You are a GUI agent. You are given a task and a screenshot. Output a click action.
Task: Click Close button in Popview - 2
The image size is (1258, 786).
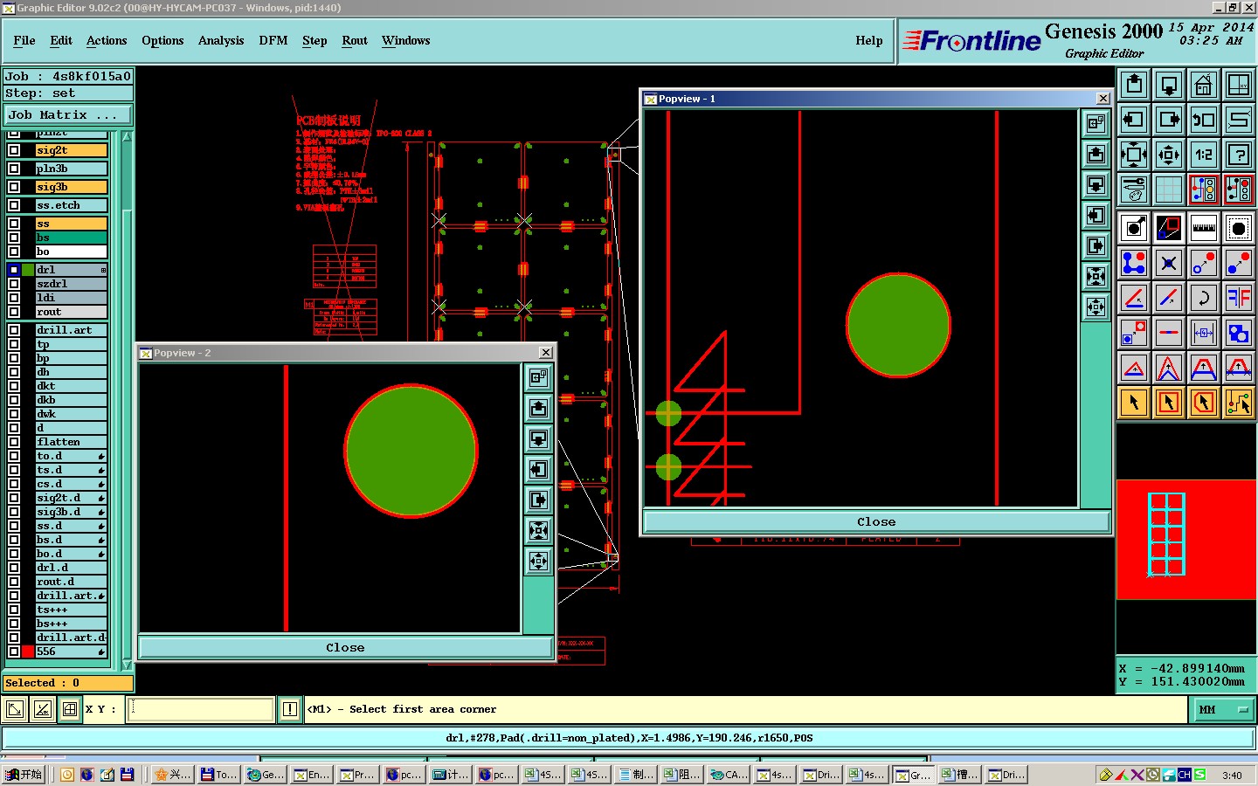(345, 647)
